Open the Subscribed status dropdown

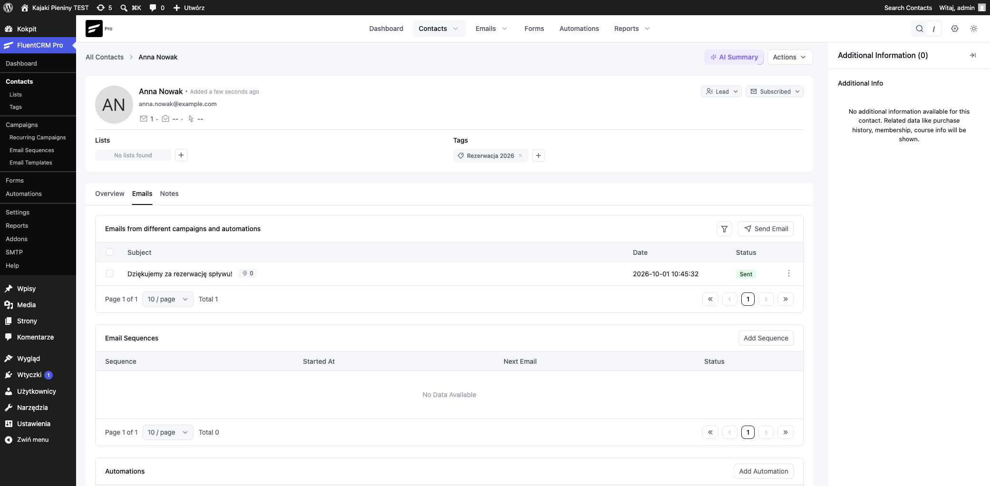(x=775, y=91)
